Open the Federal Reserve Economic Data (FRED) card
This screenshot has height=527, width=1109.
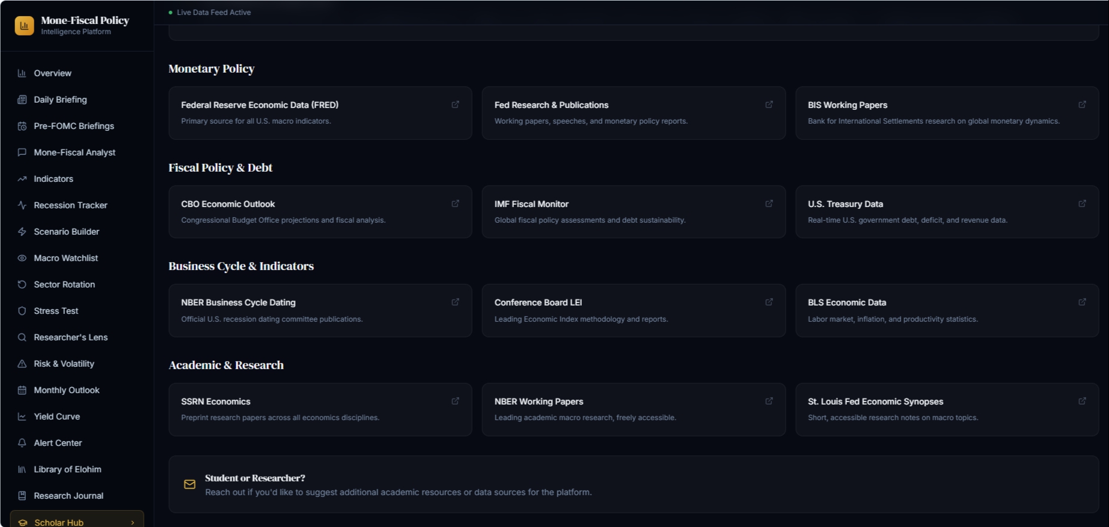tap(320, 113)
